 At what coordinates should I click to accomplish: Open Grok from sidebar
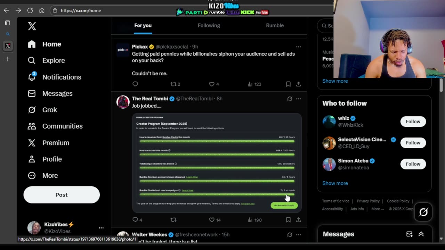click(x=42, y=110)
